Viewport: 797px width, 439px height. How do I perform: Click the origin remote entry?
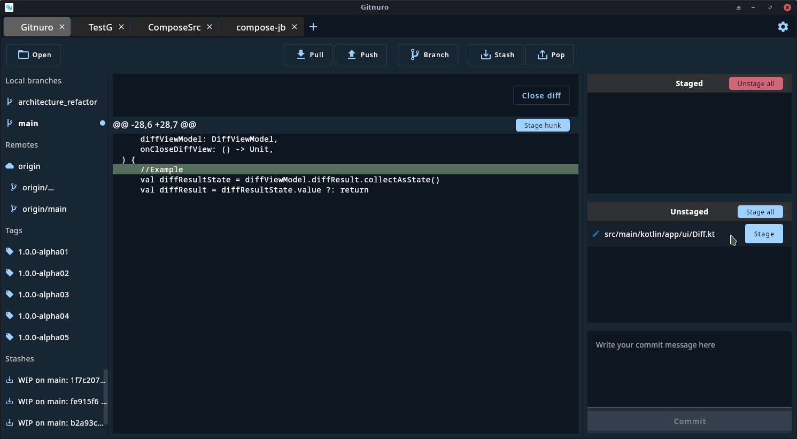pos(54,166)
